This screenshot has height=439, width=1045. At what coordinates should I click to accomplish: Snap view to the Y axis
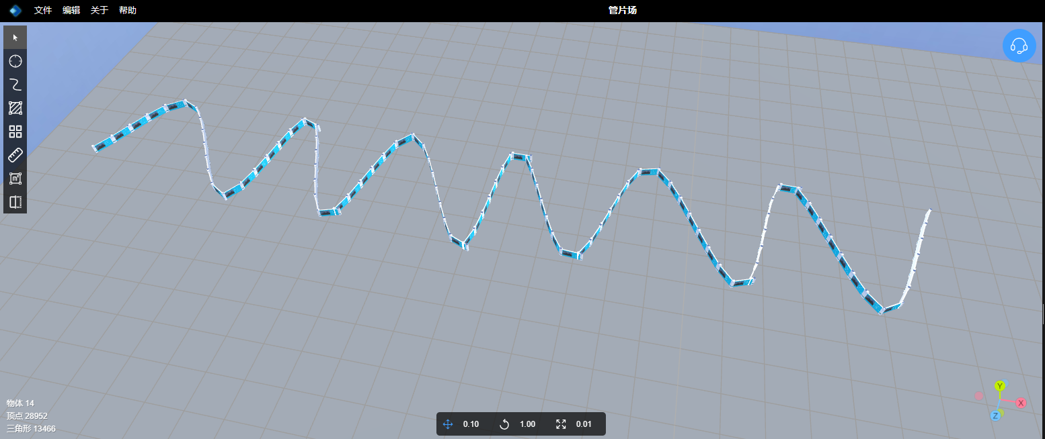(x=1000, y=385)
